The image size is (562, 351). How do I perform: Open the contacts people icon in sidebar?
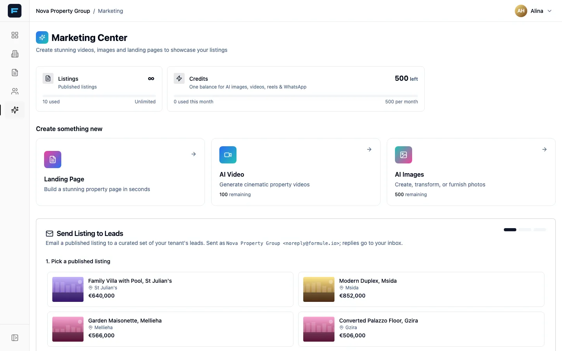(x=15, y=91)
